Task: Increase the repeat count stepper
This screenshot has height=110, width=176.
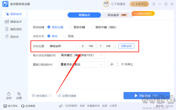Action: coord(117,63)
